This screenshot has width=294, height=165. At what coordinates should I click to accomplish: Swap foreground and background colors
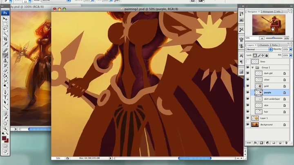tap(7, 134)
